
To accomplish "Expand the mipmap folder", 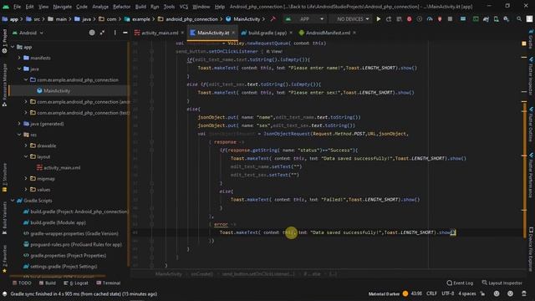I will [26, 178].
